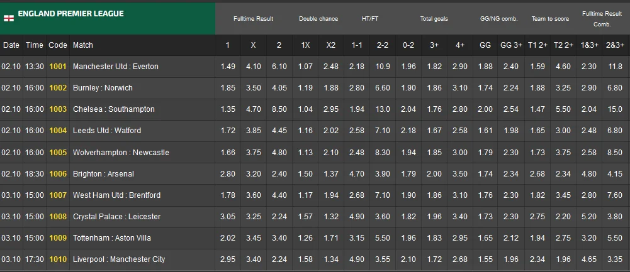Click the Time column header
The image size is (630, 272).
34,45
